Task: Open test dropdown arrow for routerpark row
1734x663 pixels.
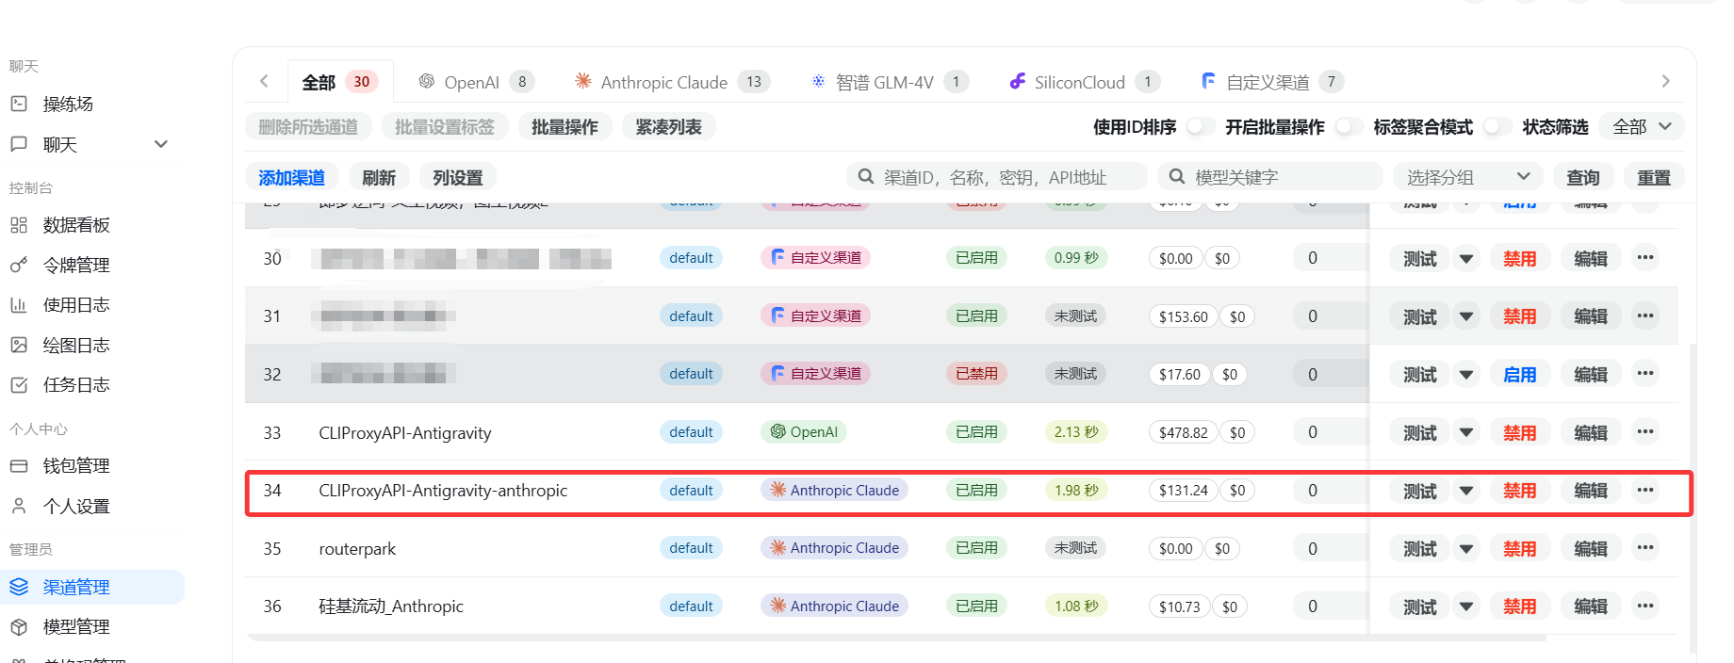Action: pyautogui.click(x=1466, y=548)
